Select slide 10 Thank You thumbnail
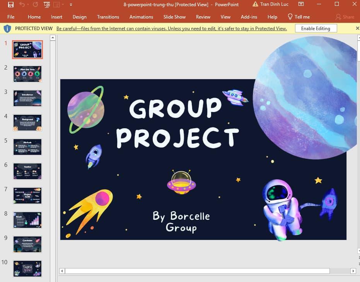Image resolution: width=360 pixels, height=282 pixels. click(27, 268)
